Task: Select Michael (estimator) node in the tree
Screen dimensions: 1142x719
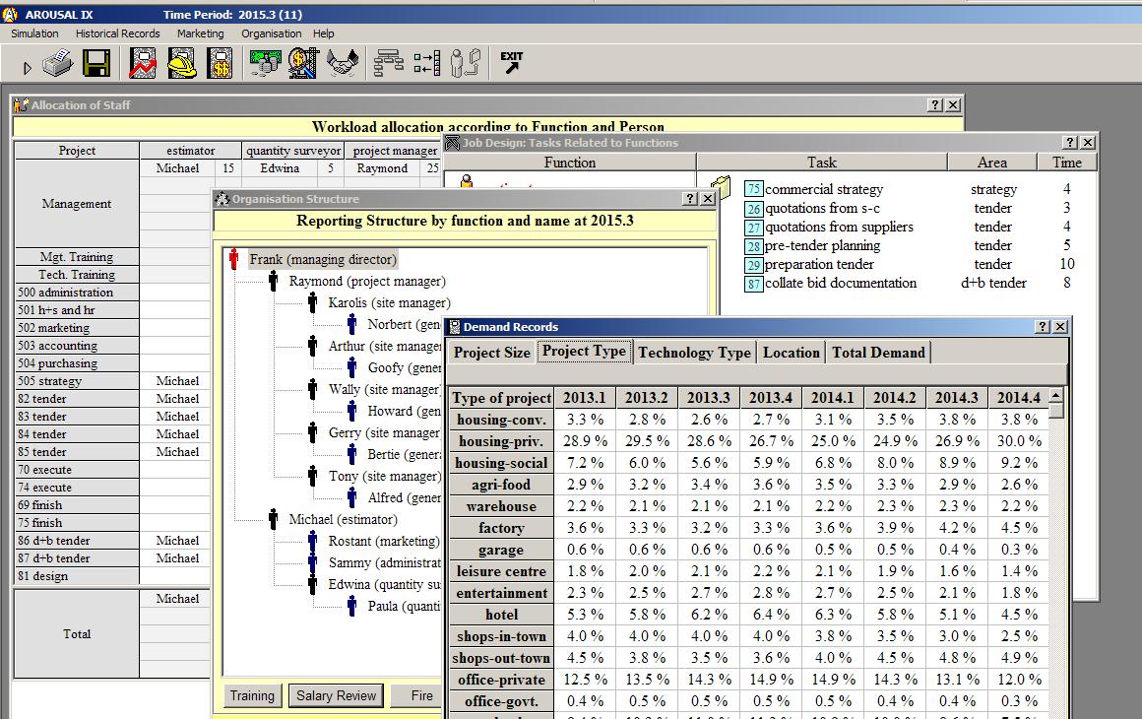Action: 343,520
